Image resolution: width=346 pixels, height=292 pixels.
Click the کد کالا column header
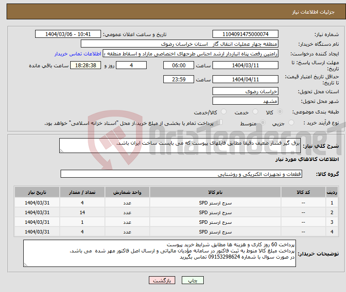coord(303,192)
